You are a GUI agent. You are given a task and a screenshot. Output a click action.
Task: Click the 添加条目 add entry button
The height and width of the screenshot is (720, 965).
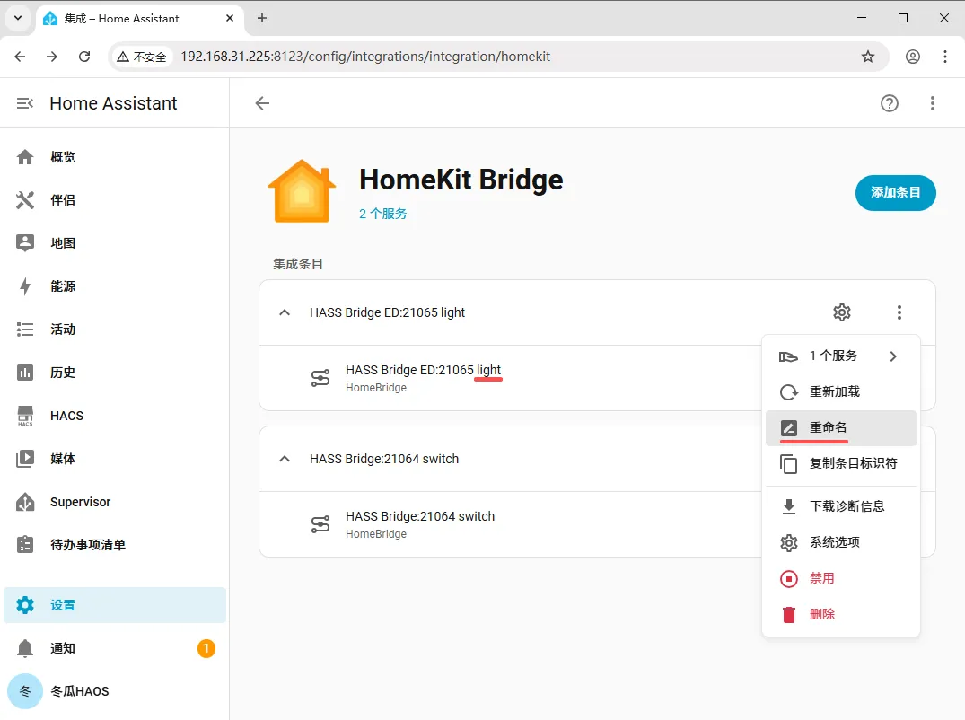pyautogui.click(x=896, y=193)
